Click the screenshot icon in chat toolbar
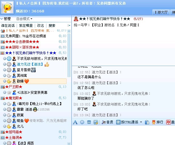The image size is (175, 145). [96, 122]
